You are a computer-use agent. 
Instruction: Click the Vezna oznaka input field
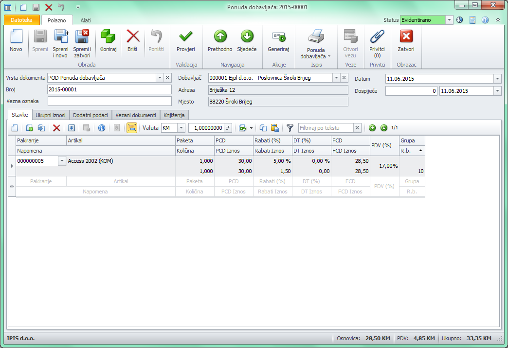click(x=109, y=101)
